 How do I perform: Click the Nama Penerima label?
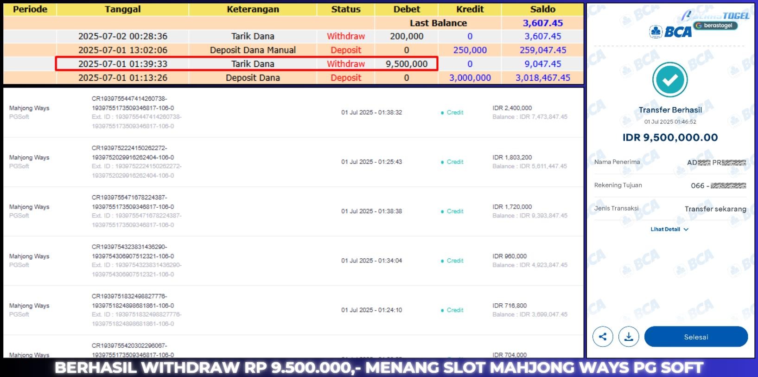coord(617,162)
